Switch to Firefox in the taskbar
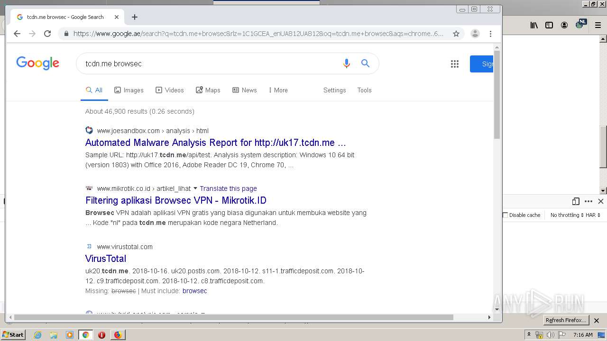Image resolution: width=607 pixels, height=341 pixels. pos(118,335)
